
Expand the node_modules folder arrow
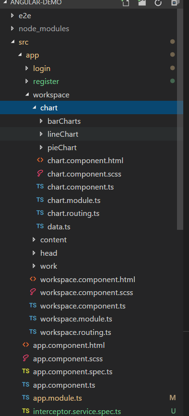pos(12,28)
